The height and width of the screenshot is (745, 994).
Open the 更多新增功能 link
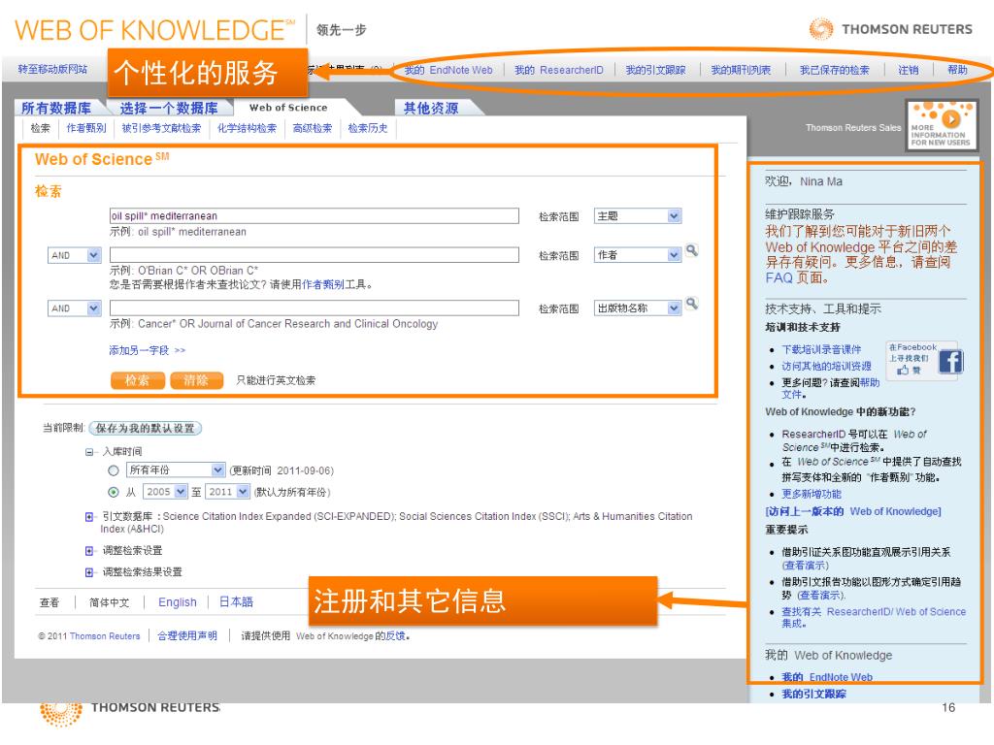pos(812,494)
